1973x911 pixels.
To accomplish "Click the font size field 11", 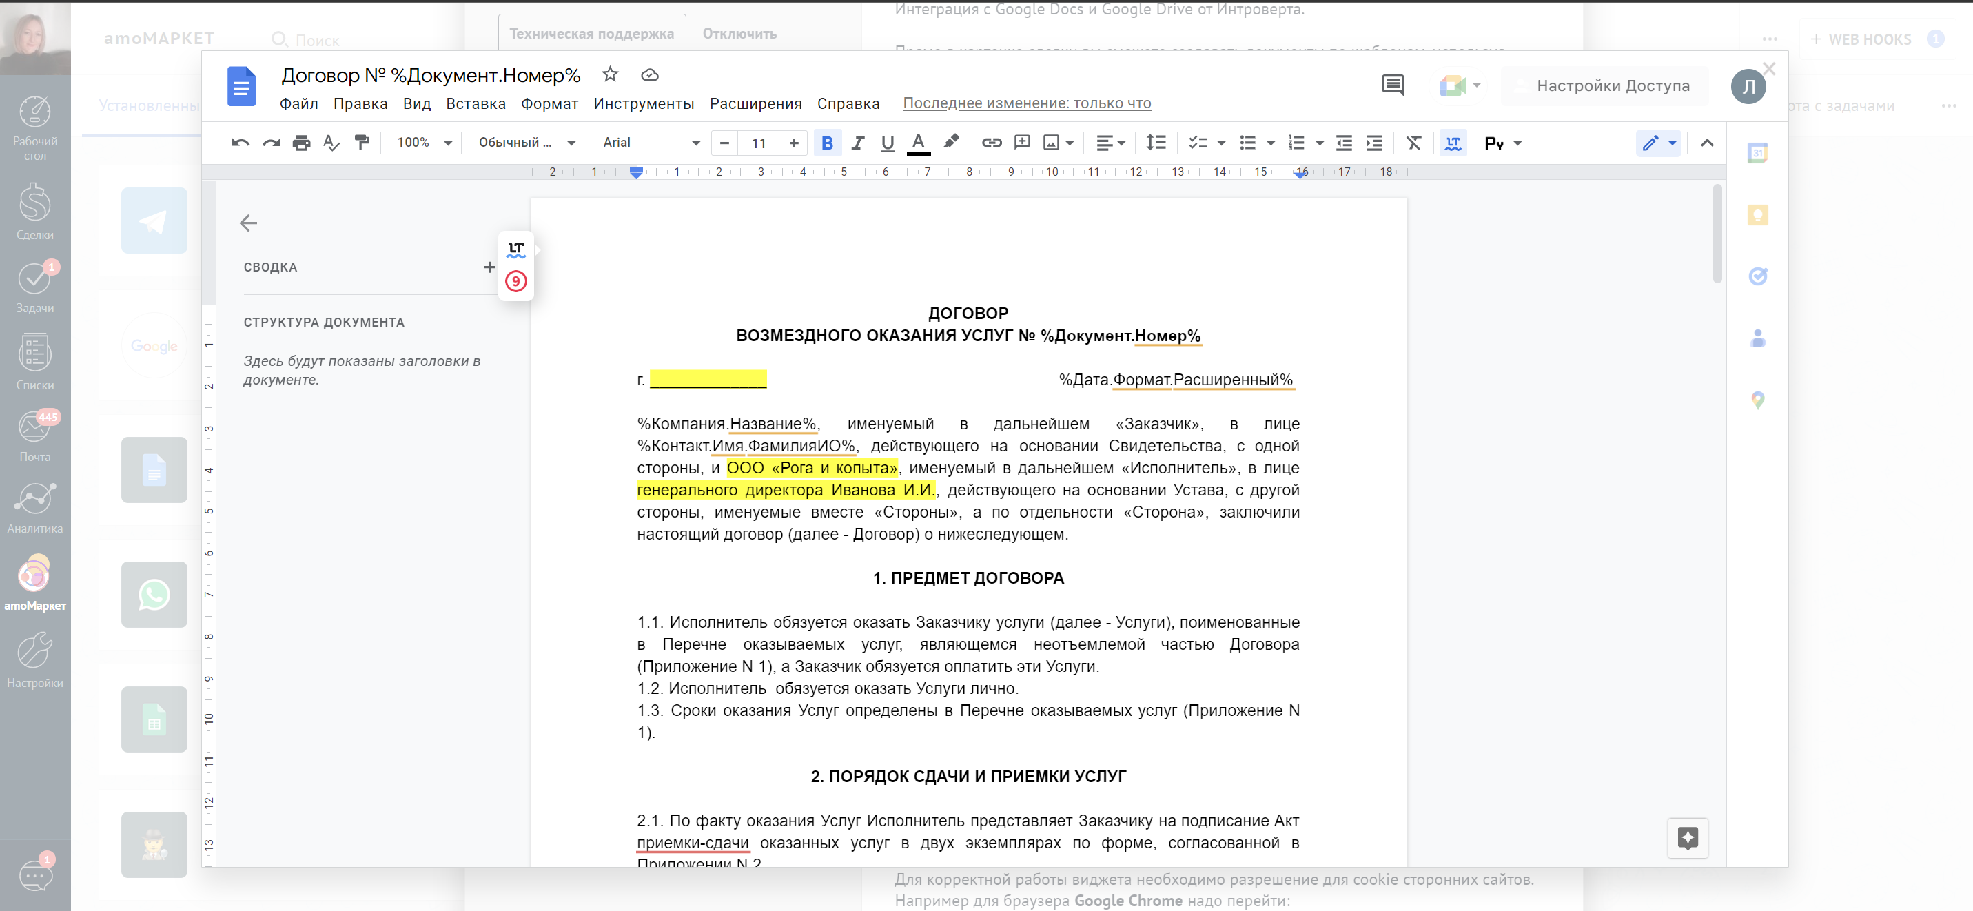I will (x=759, y=143).
